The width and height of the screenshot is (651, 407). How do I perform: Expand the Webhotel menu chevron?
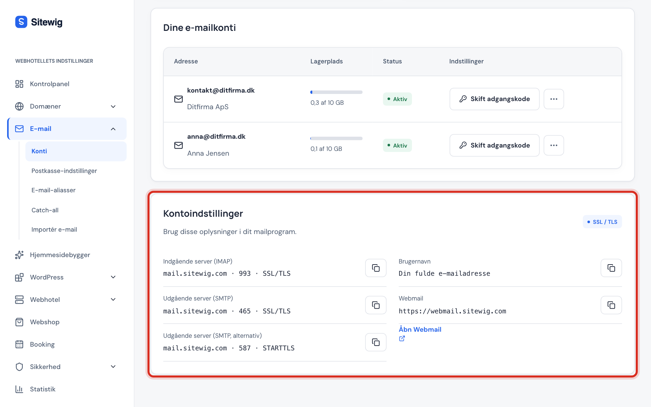coord(113,299)
